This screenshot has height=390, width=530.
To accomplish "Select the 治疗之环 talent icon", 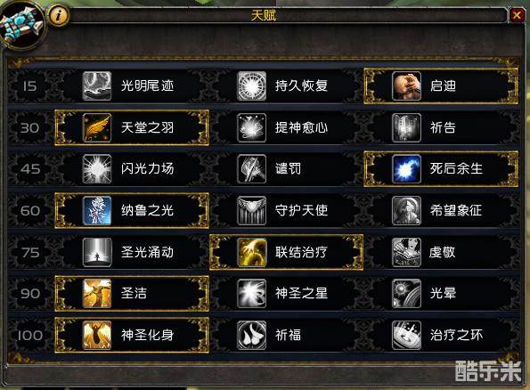I will tap(406, 335).
